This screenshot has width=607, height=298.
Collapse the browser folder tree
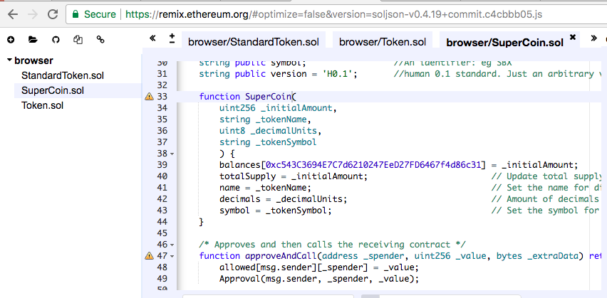[x=9, y=60]
